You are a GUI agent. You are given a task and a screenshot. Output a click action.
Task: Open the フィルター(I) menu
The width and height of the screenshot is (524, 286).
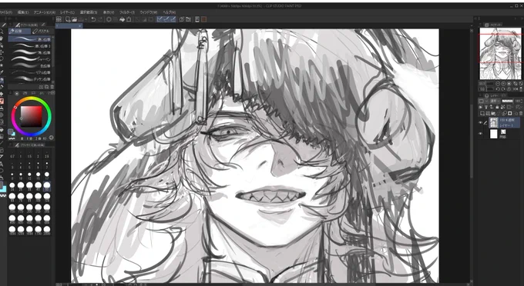[x=127, y=12]
